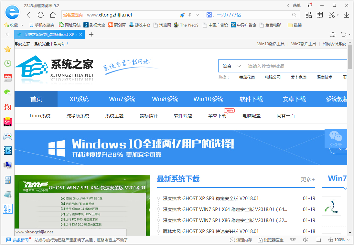Open the Win10激活工具 link
354x245 pixels.
[271, 44]
